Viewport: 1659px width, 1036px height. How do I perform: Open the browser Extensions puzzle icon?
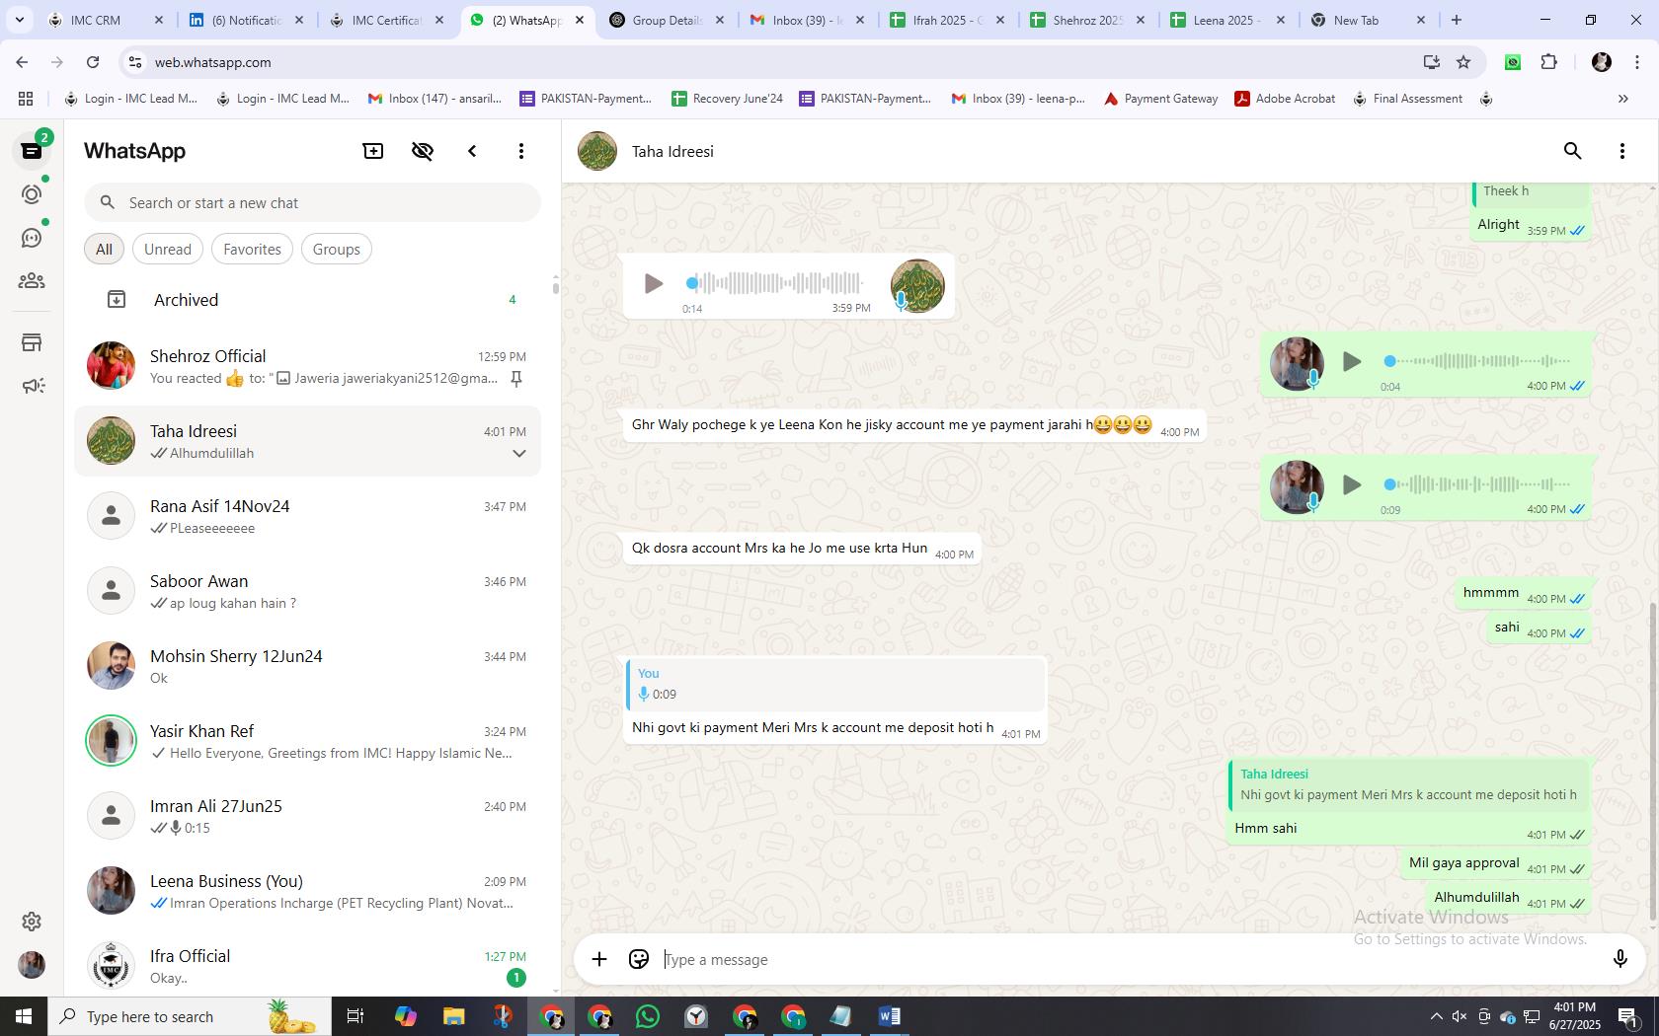coord(1548,62)
